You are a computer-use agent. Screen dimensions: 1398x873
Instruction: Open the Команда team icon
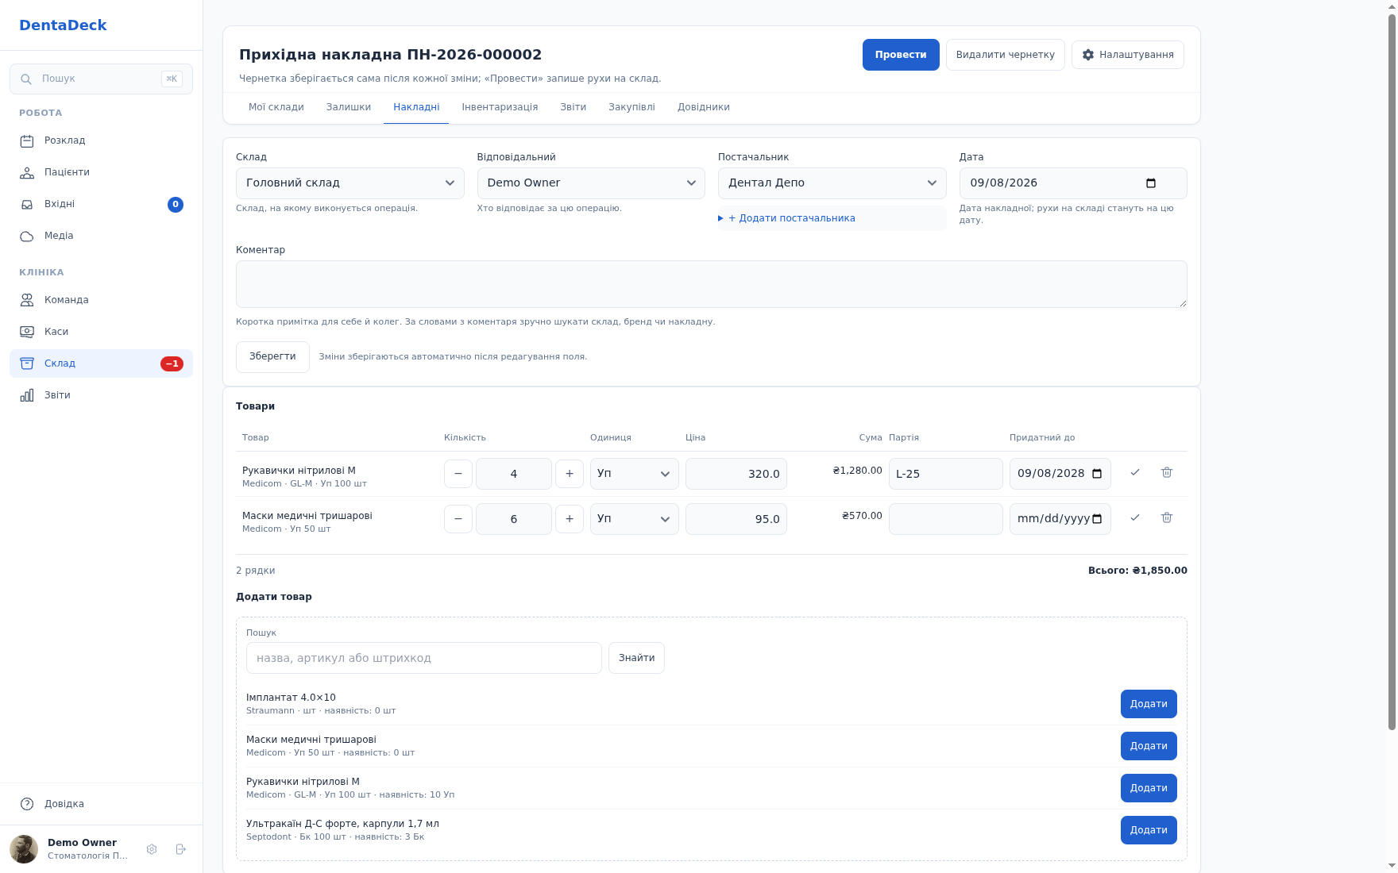(27, 300)
